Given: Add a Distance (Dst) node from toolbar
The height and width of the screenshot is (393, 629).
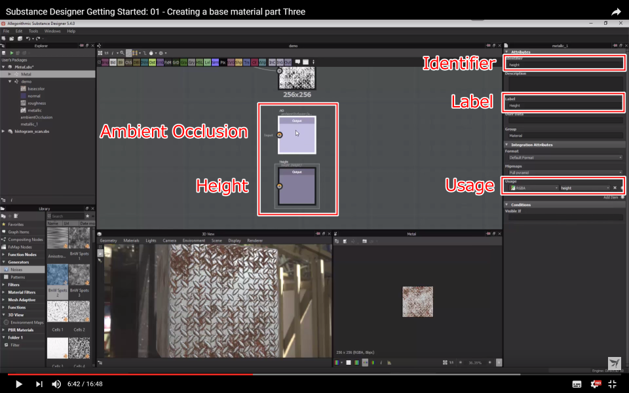Looking at the screenshot, I should (x=153, y=62).
